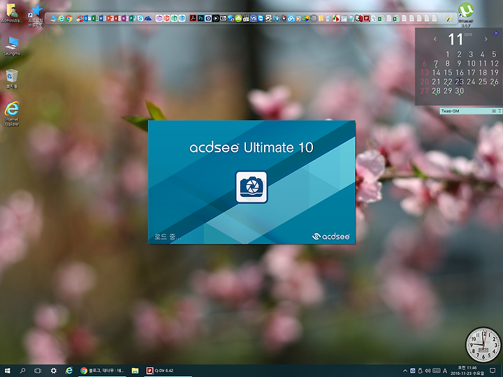The height and width of the screenshot is (377, 503).
Task: Click the ACDSee camera logo on splash
Action: 251,187
